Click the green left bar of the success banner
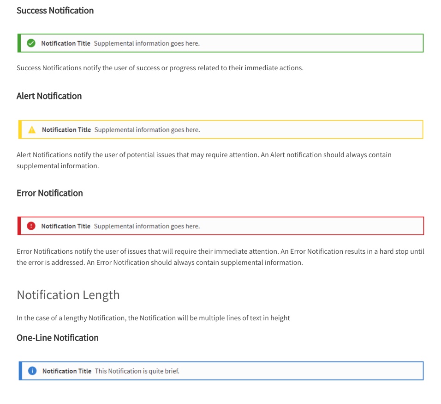The height and width of the screenshot is (404, 441). click(x=18, y=43)
